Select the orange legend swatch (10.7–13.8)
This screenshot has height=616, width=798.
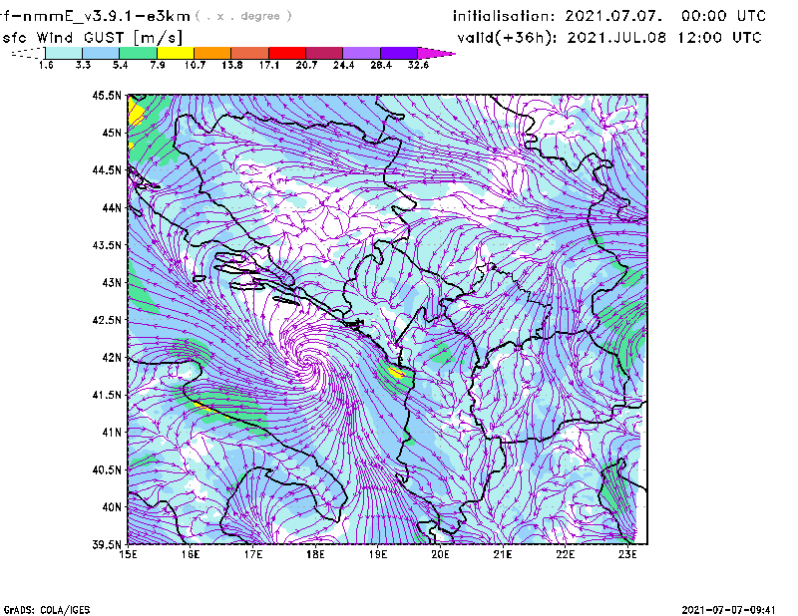[x=212, y=53]
